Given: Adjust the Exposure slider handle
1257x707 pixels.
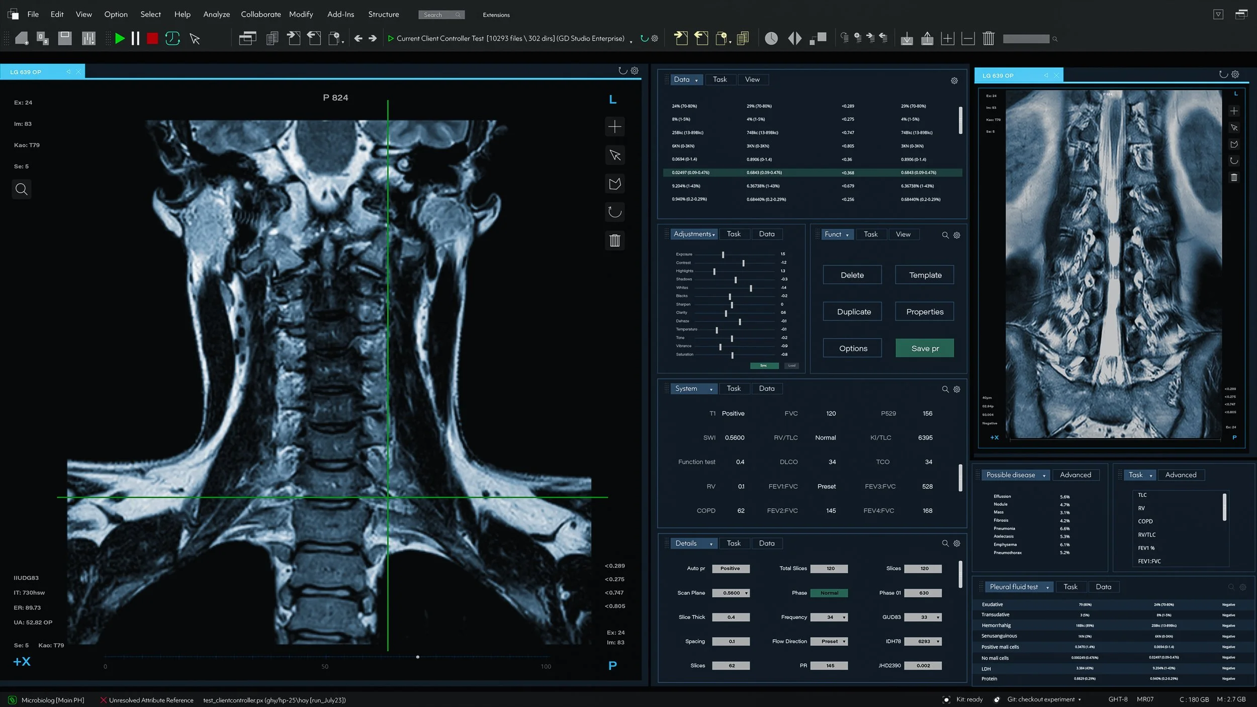Looking at the screenshot, I should (723, 254).
